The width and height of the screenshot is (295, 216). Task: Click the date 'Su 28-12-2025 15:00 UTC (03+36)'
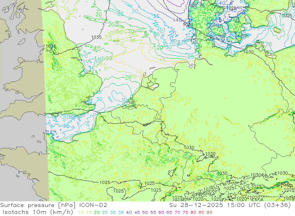(230, 205)
